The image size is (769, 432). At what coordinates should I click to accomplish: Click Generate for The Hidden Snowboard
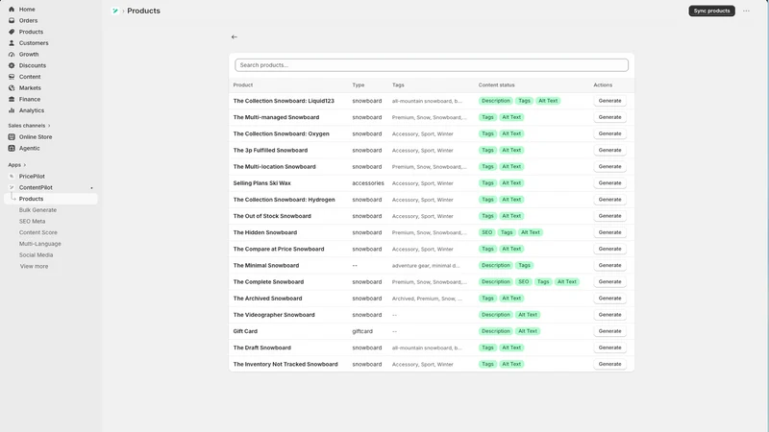click(609, 232)
